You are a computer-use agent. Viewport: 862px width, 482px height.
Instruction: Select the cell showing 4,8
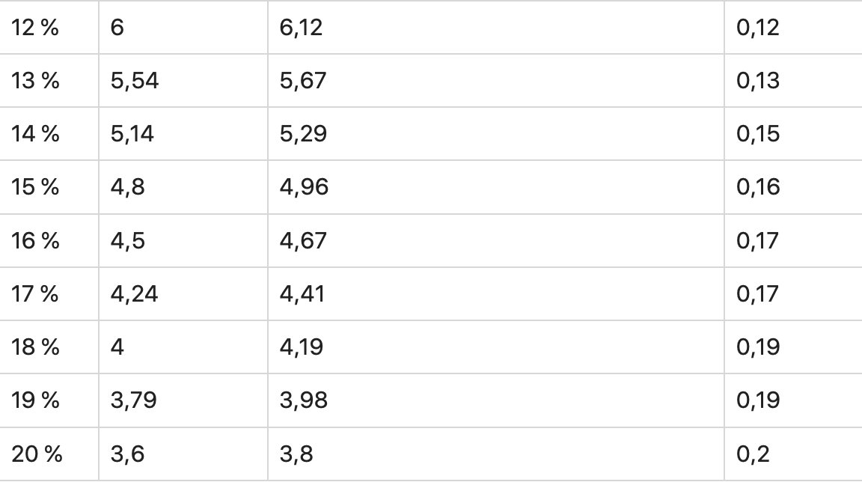pos(127,187)
